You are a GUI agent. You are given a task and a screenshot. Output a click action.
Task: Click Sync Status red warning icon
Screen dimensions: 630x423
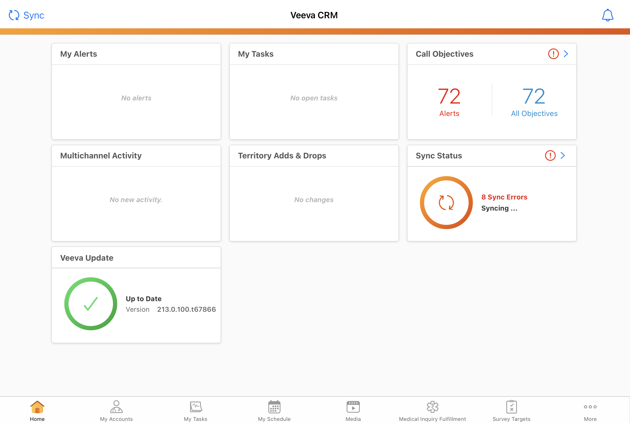point(550,155)
